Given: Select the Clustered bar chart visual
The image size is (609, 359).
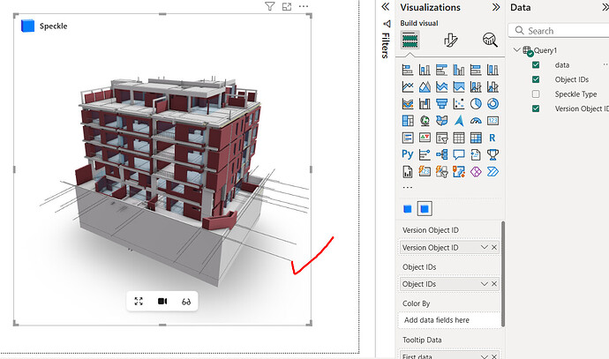Looking at the screenshot, I should pos(441,70).
